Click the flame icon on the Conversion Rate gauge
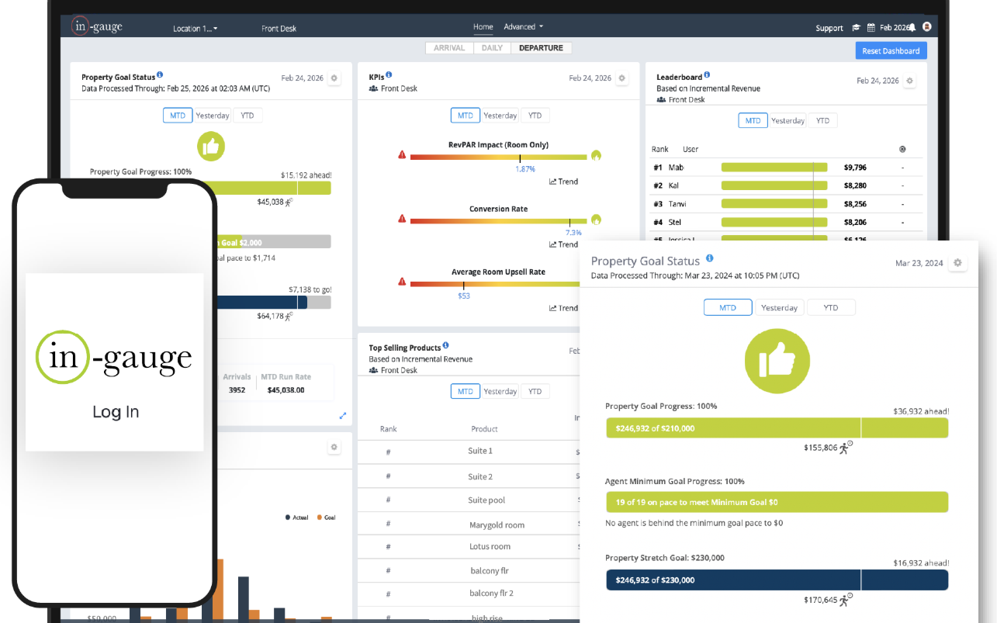The width and height of the screenshot is (997, 623). [x=596, y=220]
